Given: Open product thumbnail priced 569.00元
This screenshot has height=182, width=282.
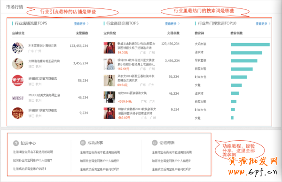Looking at the screenshot, I should coord(110,113).
